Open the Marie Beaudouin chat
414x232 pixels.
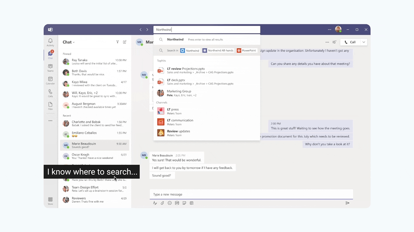pos(94,145)
